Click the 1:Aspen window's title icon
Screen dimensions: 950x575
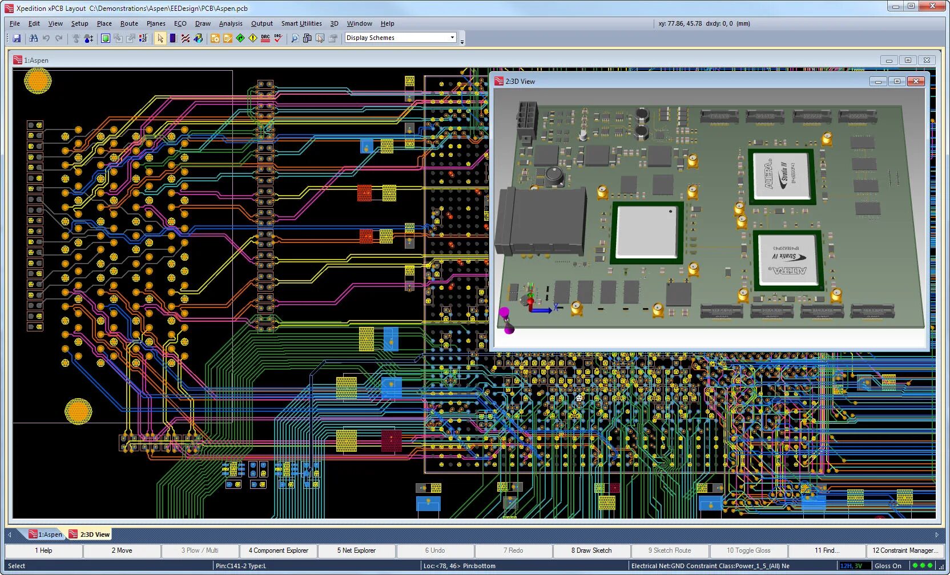(18, 60)
